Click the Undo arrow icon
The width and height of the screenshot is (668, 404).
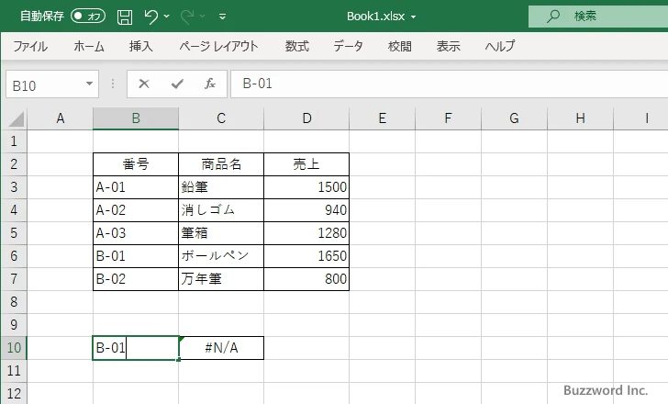pyautogui.click(x=150, y=17)
